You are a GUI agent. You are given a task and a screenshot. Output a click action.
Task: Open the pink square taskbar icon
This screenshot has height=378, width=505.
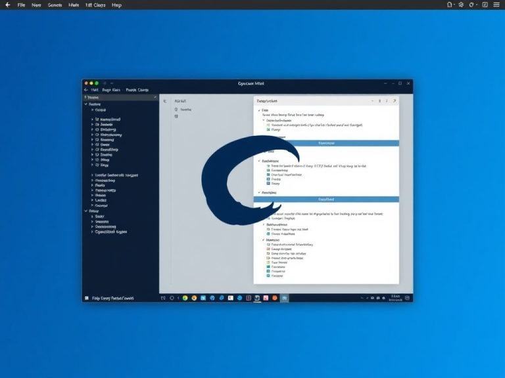point(266,298)
